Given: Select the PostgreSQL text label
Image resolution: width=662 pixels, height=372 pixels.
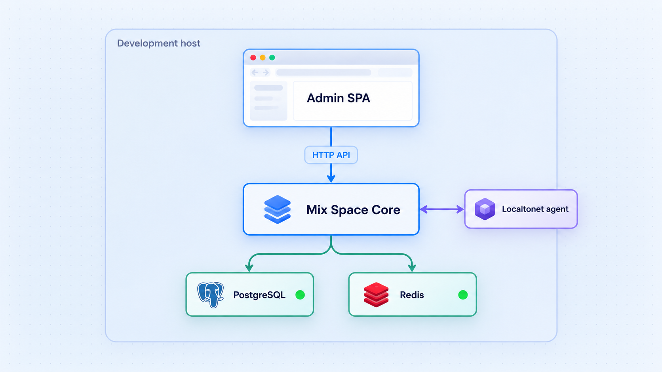Looking at the screenshot, I should [x=259, y=295].
